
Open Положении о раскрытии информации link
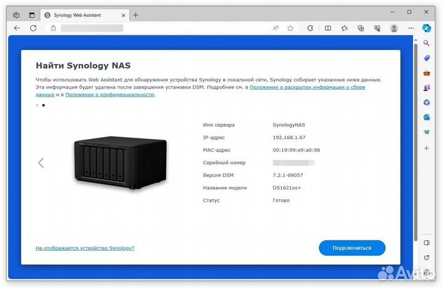(308, 87)
